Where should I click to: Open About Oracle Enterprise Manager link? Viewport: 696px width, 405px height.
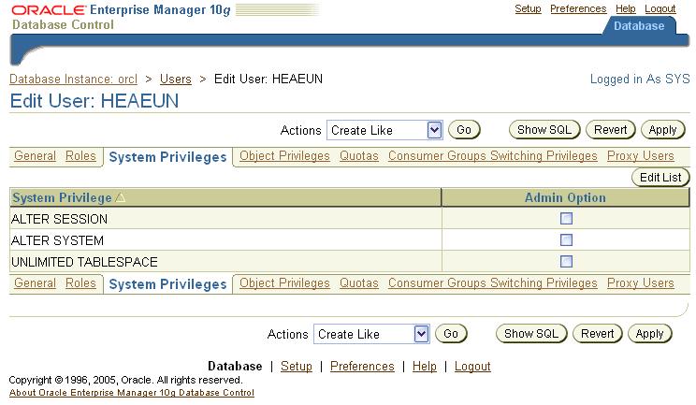click(131, 393)
